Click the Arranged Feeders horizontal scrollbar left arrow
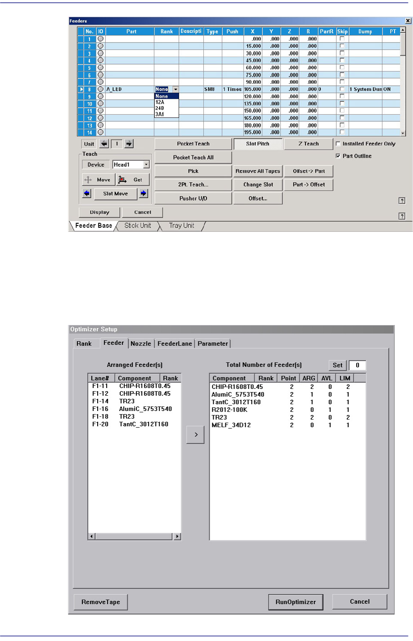Viewport: 413px width, 641px height. click(x=91, y=536)
